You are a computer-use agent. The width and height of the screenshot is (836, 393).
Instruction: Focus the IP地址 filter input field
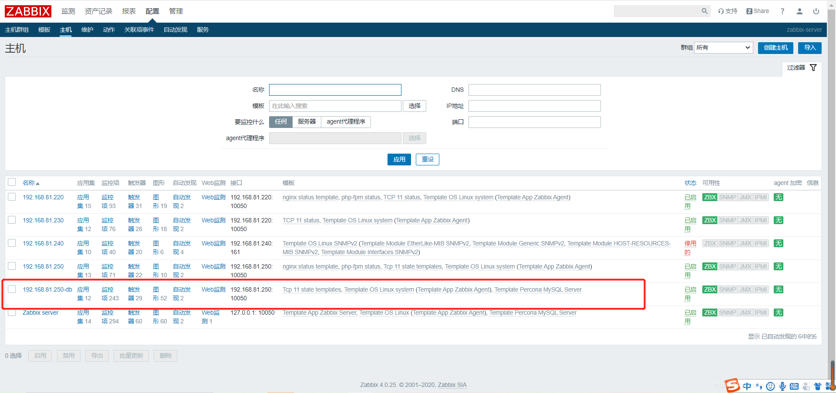point(534,106)
